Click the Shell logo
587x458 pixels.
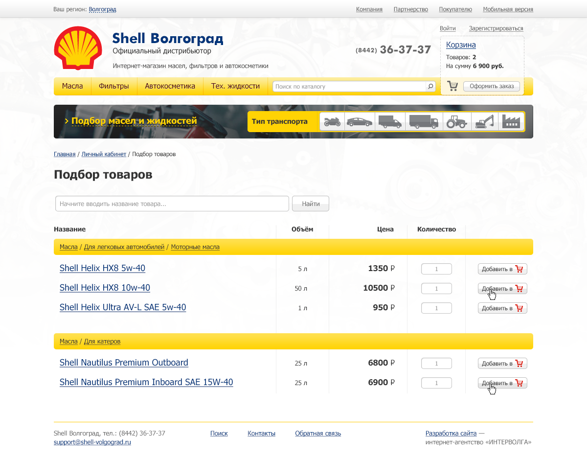[x=78, y=48]
